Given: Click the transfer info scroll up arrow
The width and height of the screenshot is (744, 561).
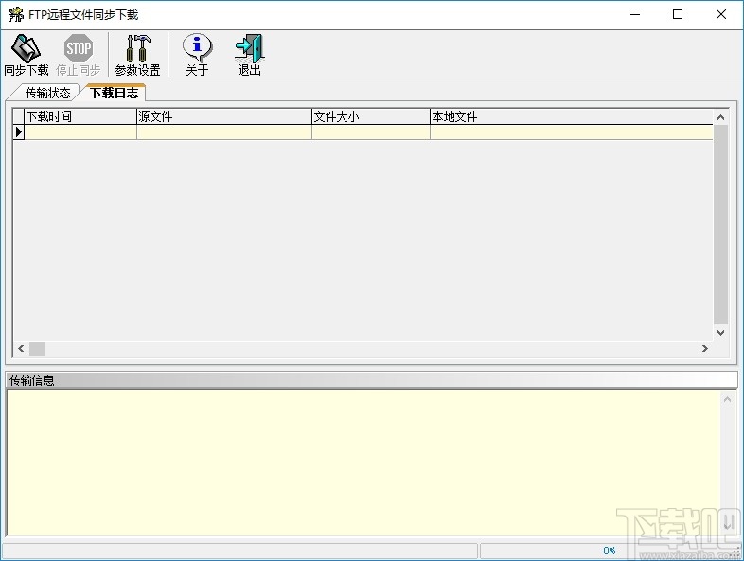Looking at the screenshot, I should [727, 400].
